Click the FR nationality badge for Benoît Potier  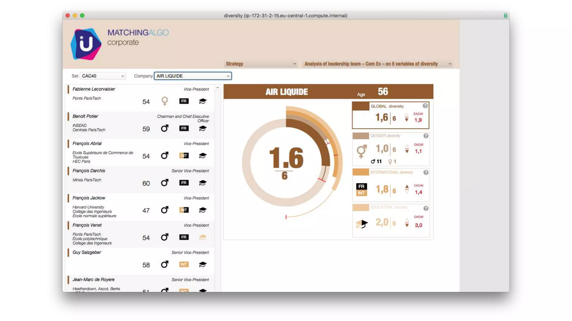point(184,128)
